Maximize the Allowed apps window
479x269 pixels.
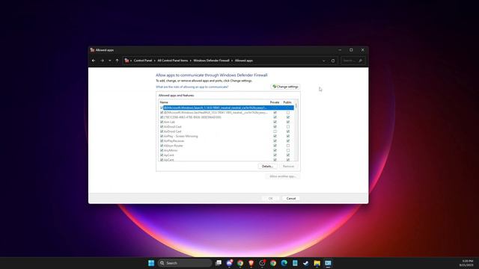[351, 50]
